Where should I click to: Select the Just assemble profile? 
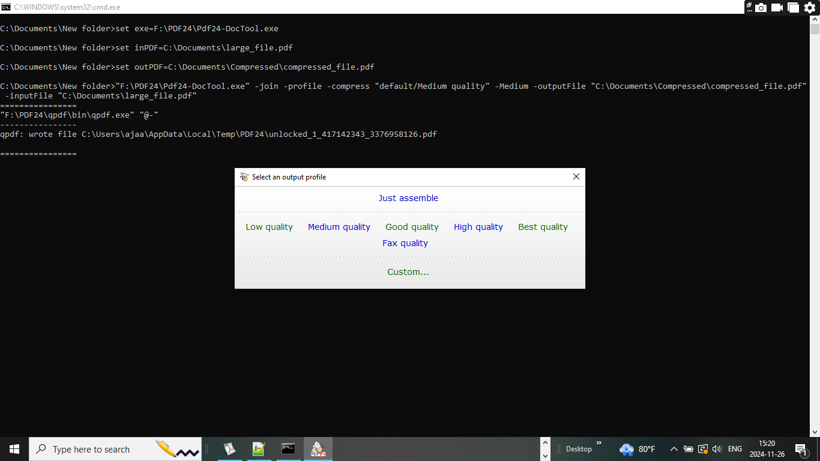[408, 198]
